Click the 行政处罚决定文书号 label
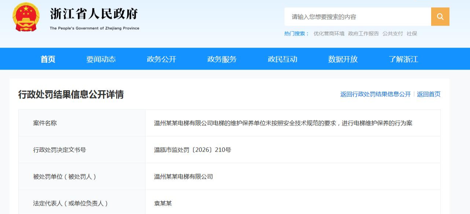Screen dimensions: 470x214 click(x=60, y=150)
